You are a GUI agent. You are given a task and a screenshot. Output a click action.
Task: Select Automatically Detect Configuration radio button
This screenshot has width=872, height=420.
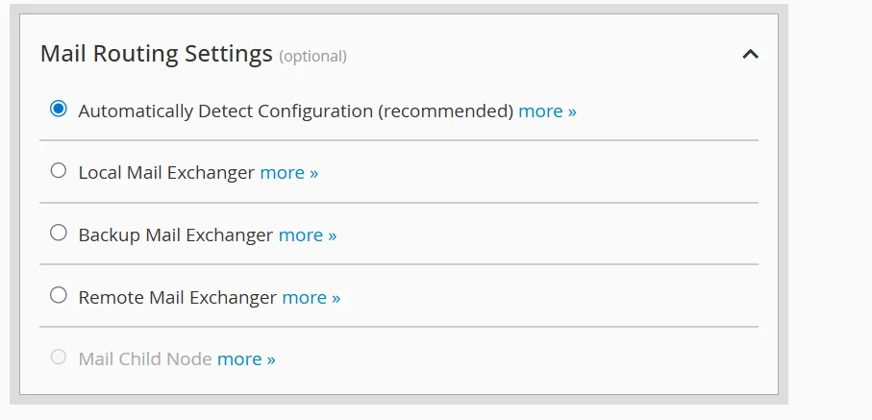coord(59,110)
